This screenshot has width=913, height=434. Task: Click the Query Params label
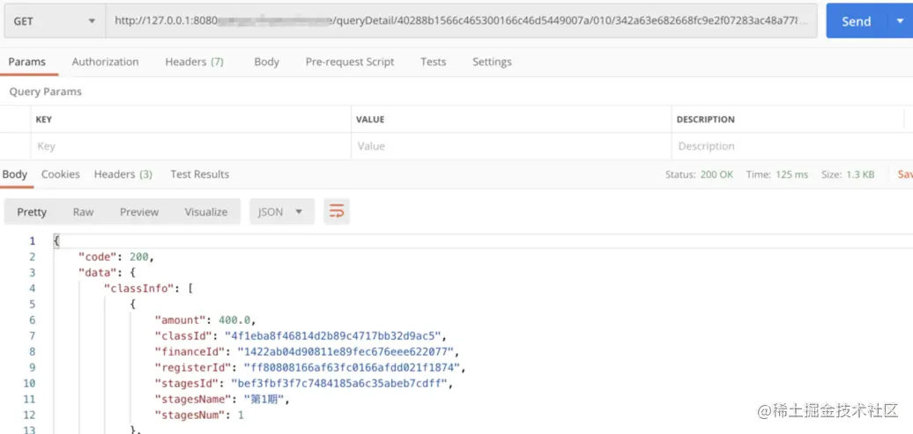(46, 92)
